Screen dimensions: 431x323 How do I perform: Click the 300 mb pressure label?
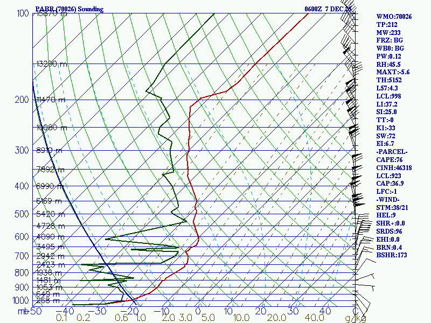coord(22,150)
